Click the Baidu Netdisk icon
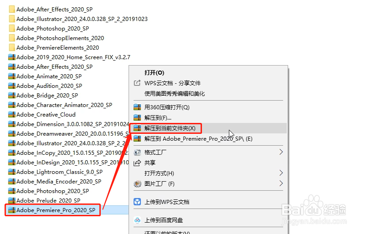367x234 pixels. click(x=137, y=220)
